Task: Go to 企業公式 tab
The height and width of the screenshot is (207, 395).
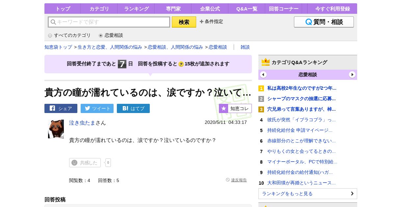Action: pos(210,9)
